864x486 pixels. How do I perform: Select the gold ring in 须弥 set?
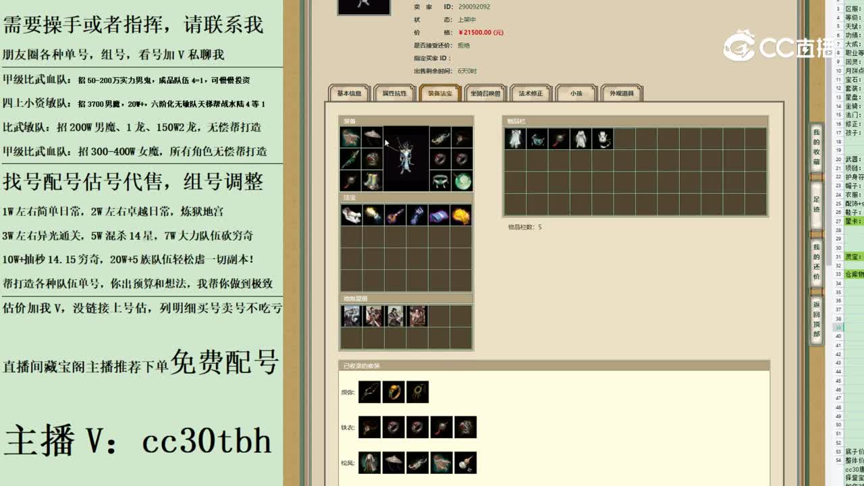394,392
